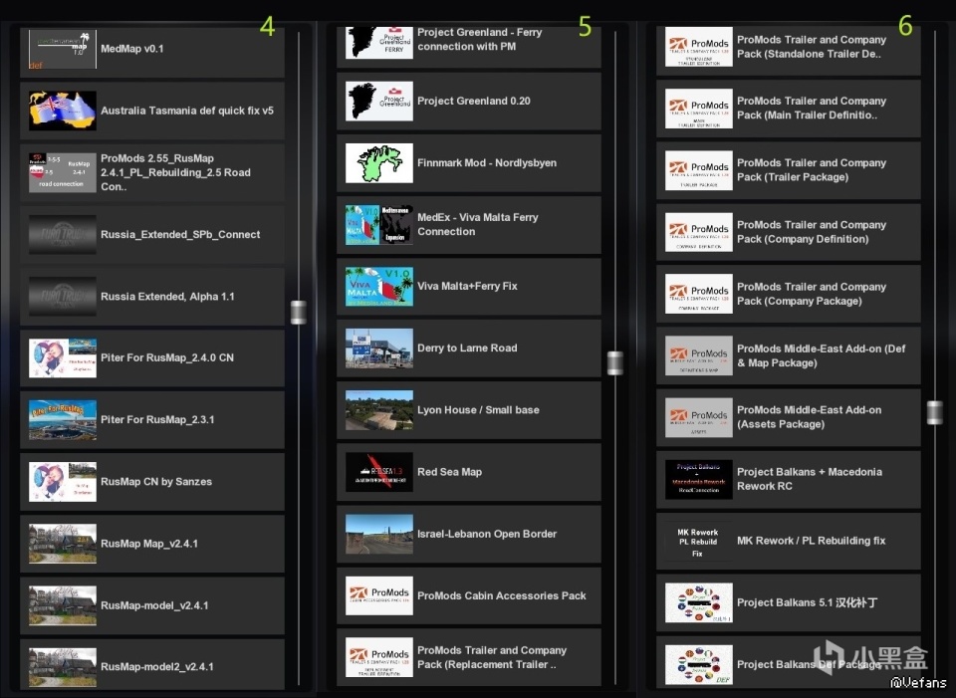Select 'ProMods Cabin Accessories Pack' name
The height and width of the screenshot is (698, 956).
point(501,596)
